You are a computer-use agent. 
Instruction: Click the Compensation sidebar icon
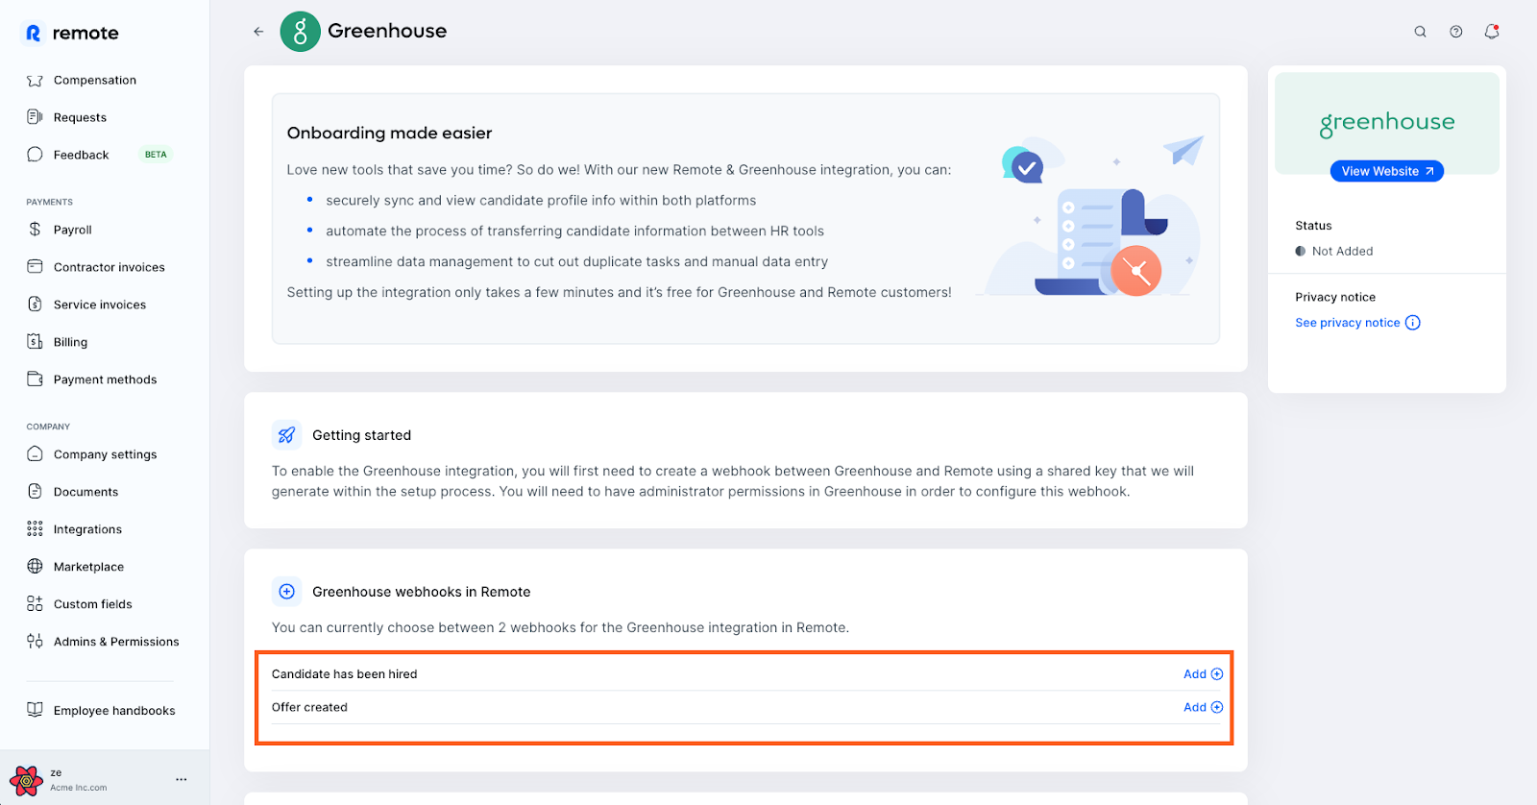pyautogui.click(x=35, y=81)
